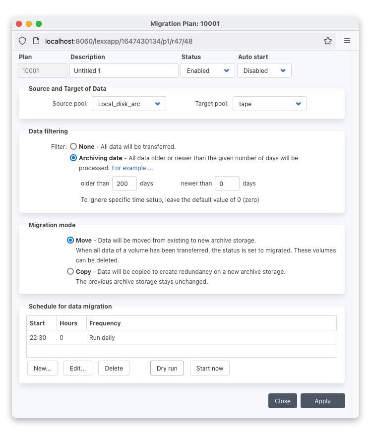Open the Target pool dropdown
The height and width of the screenshot is (435, 371).
pos(269,104)
